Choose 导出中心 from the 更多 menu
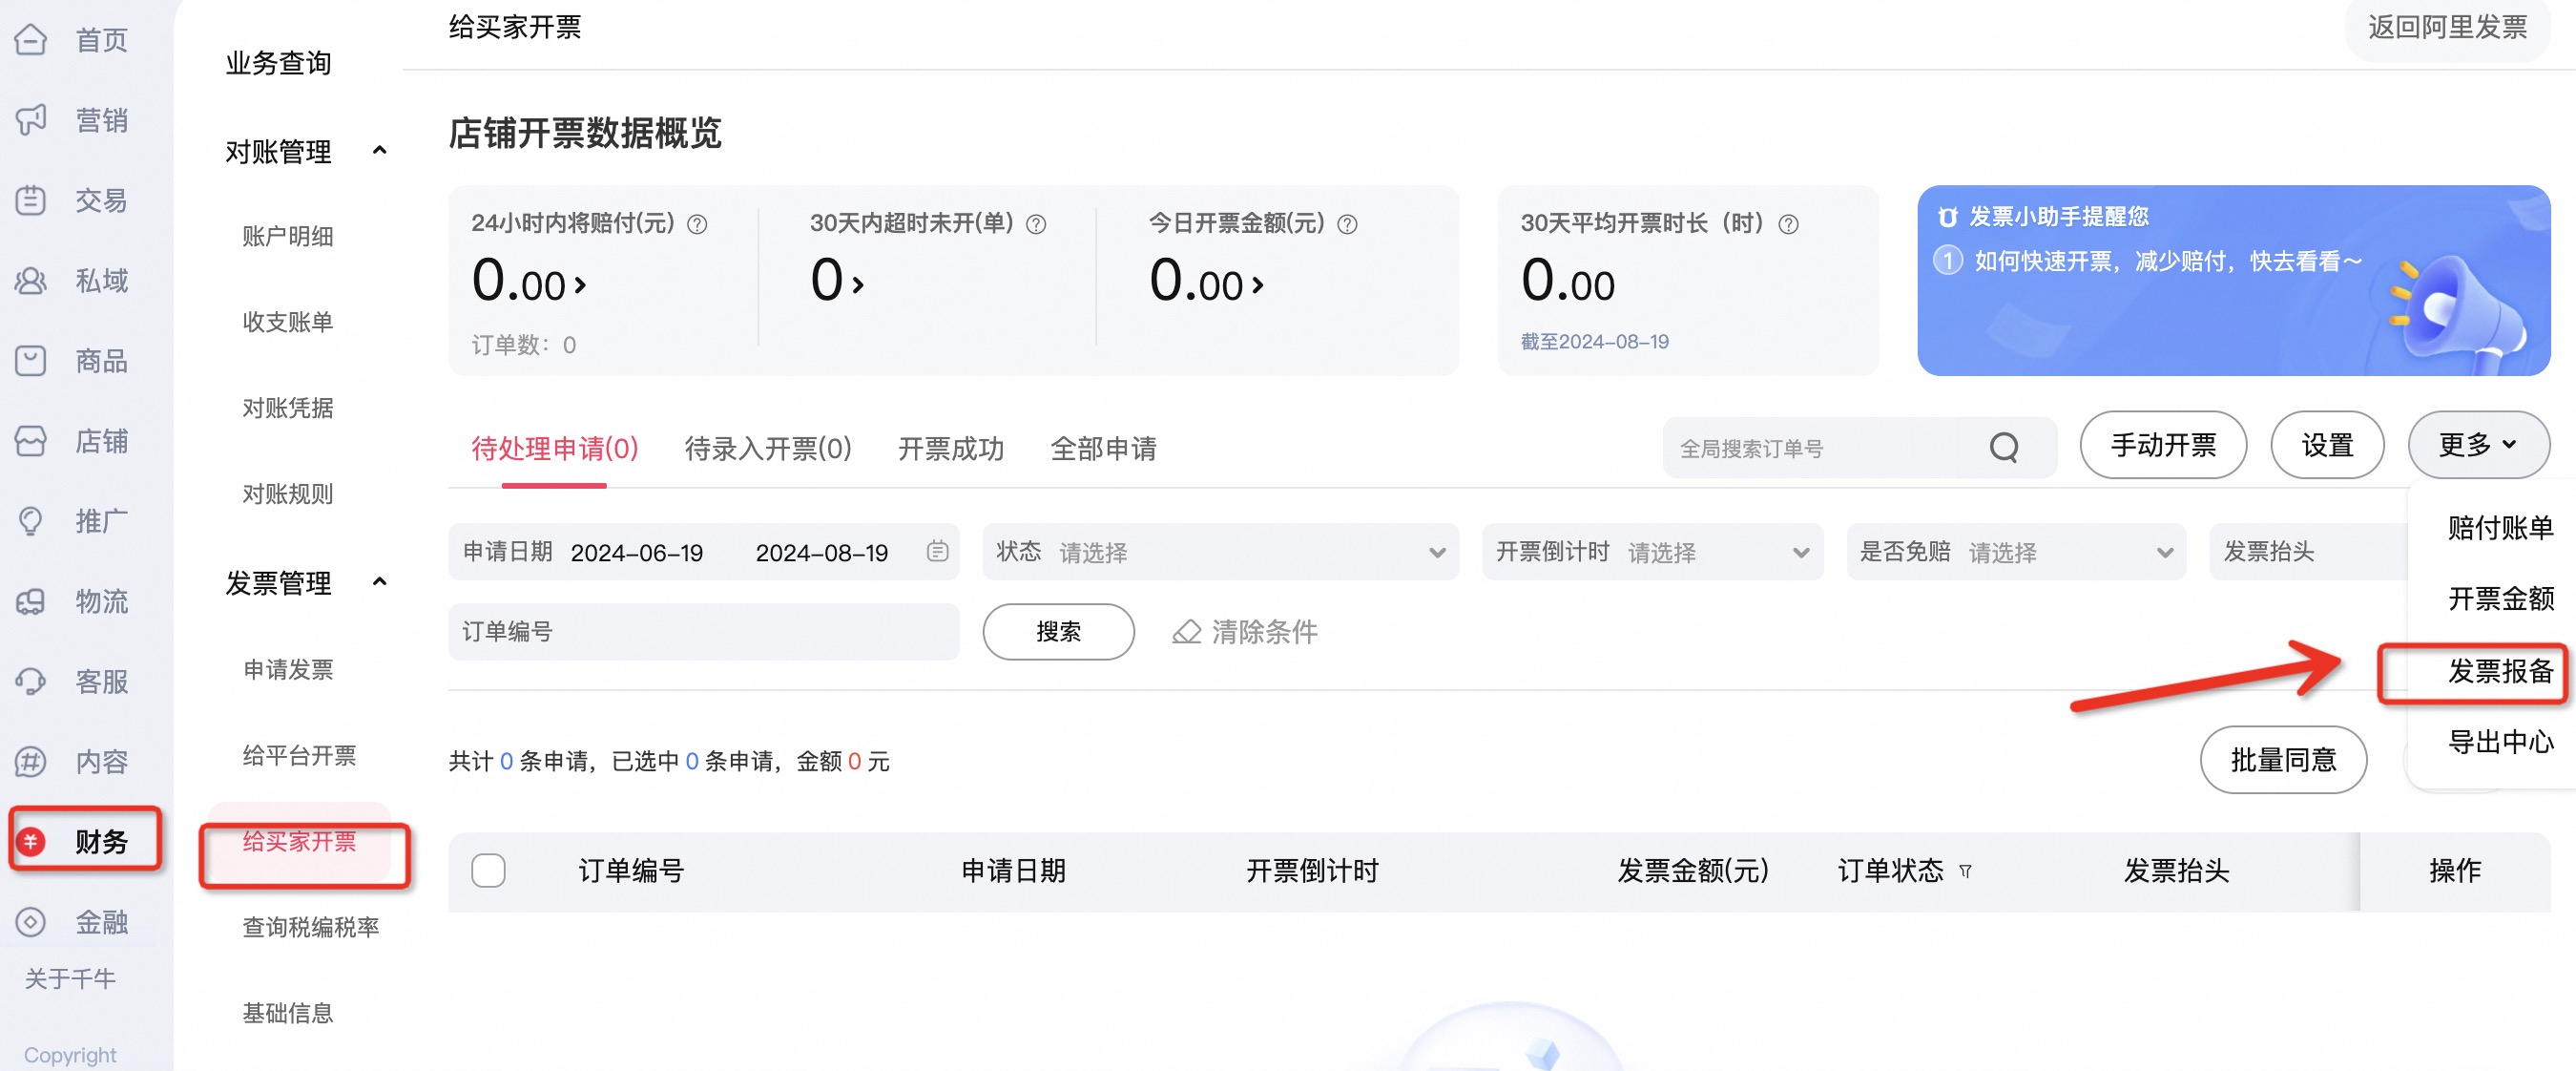Image resolution: width=2576 pixels, height=1071 pixels. click(2500, 742)
